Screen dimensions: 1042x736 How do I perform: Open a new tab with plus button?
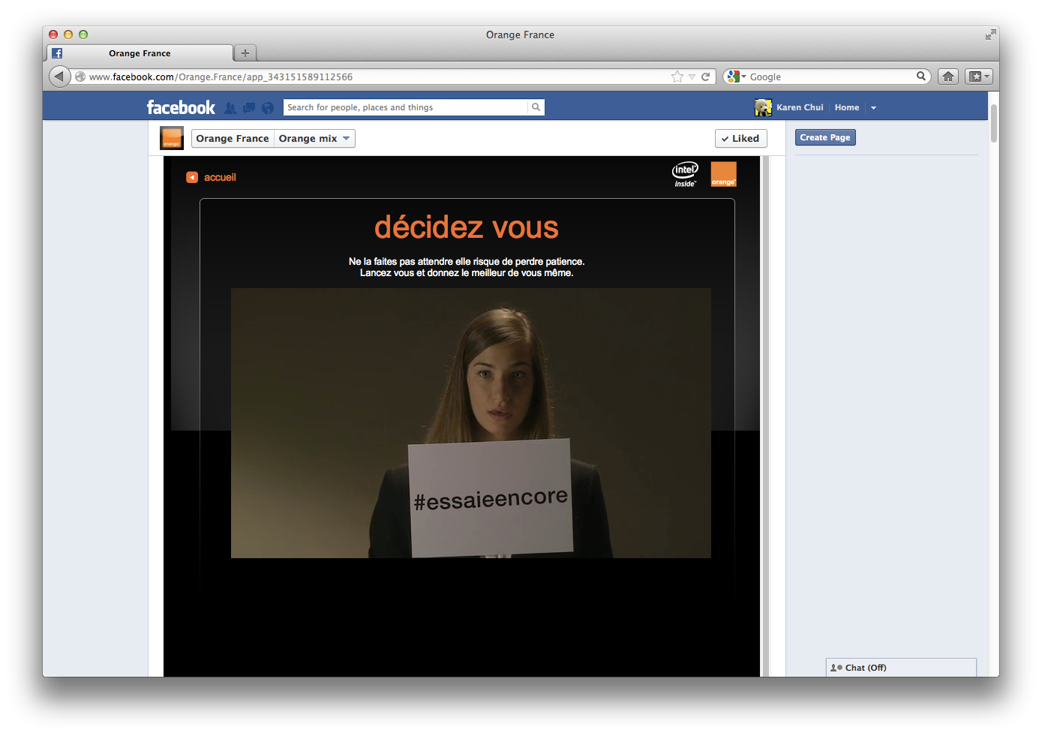click(x=245, y=53)
